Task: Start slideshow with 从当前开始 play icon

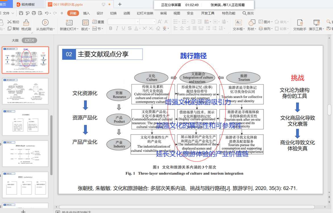Action: [45, 22]
